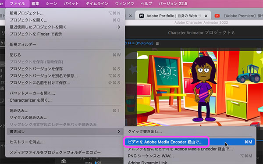The width and height of the screenshot is (263, 164).
Task: Select プロジェクトに名前を付けて保存...
Action: point(65,83)
